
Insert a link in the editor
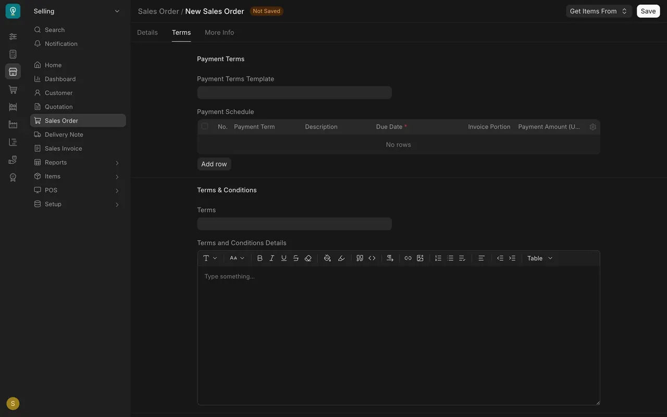pos(408,258)
